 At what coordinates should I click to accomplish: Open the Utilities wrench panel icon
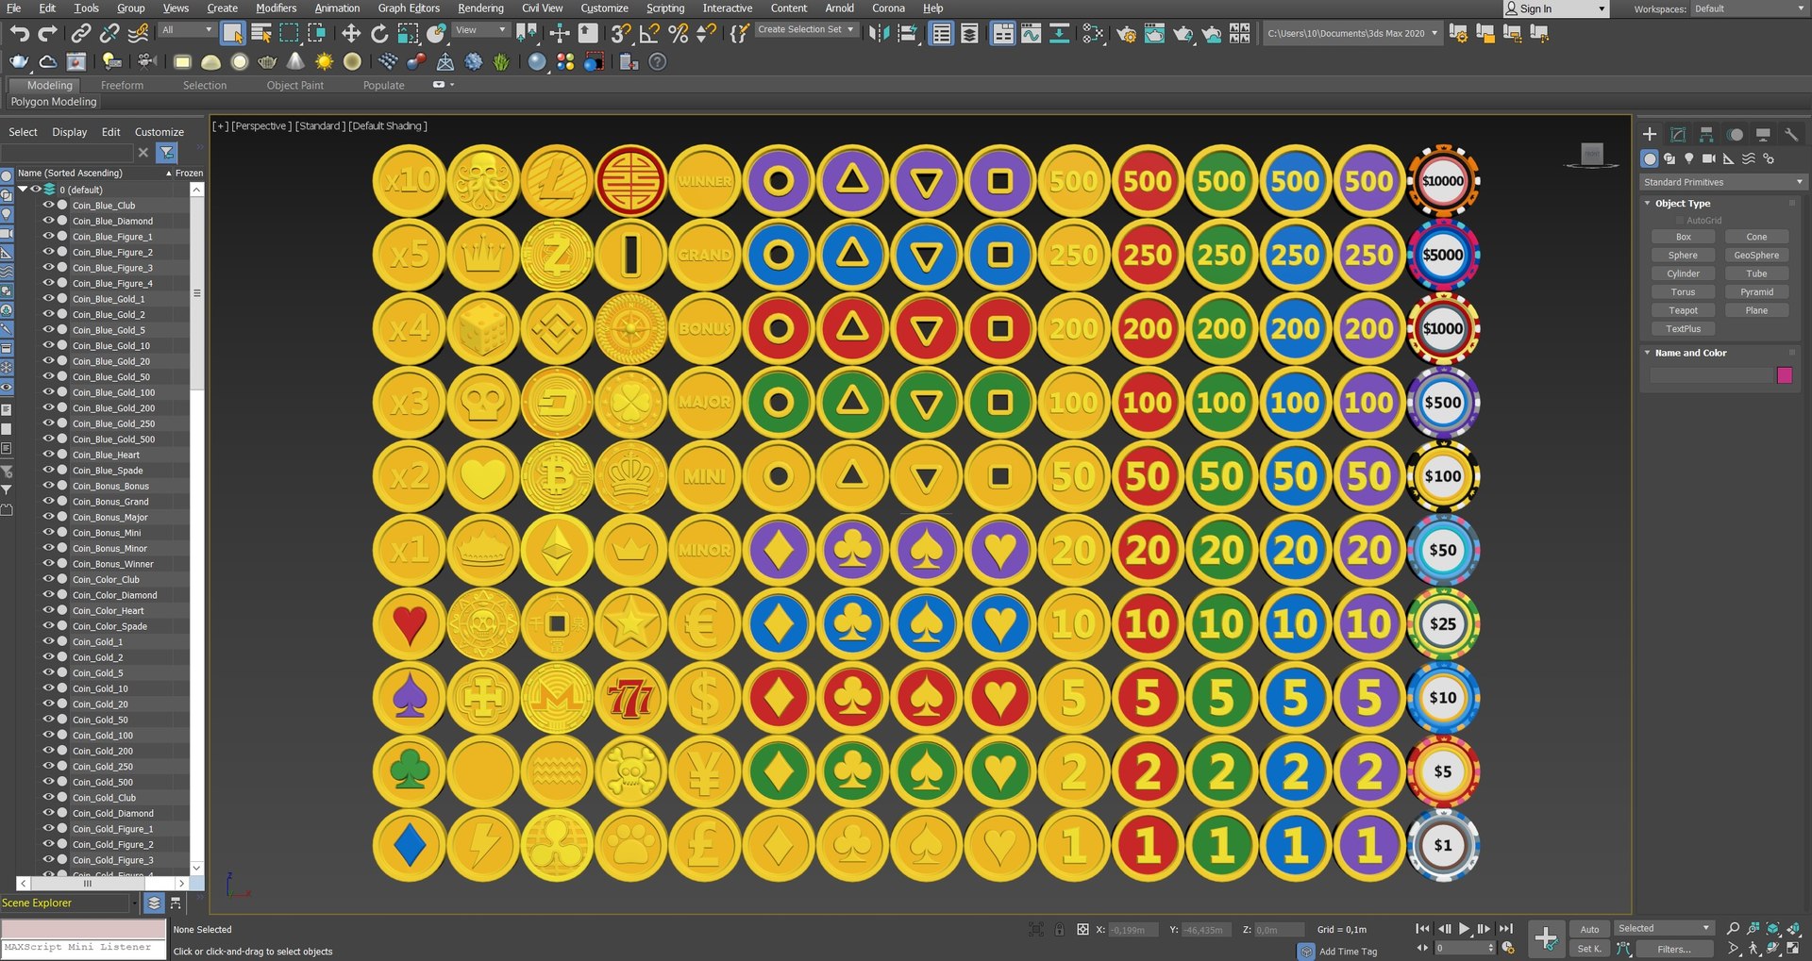1791,134
